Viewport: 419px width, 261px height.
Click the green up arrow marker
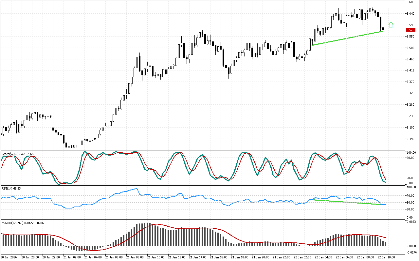tap(391, 25)
